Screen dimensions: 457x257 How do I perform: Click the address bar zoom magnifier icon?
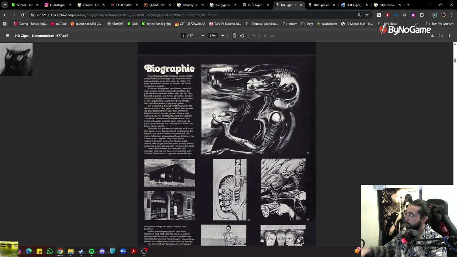point(359,15)
